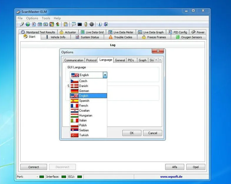Click the clipboard paste toolbar icon

click(66, 24)
